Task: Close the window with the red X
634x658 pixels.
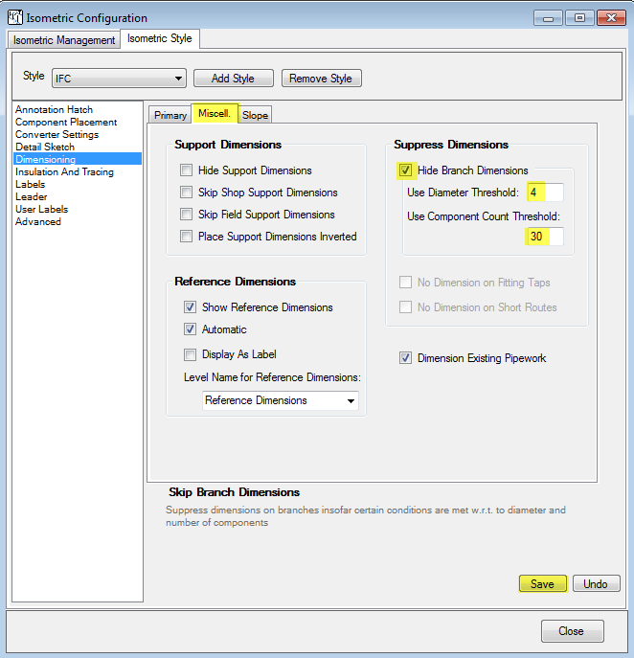Action: (x=611, y=18)
